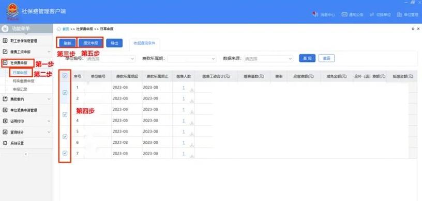Click 切换单位 in the top bar

tap(384, 15)
